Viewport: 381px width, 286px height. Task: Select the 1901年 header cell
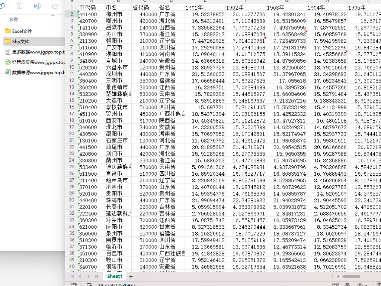click(205, 7)
